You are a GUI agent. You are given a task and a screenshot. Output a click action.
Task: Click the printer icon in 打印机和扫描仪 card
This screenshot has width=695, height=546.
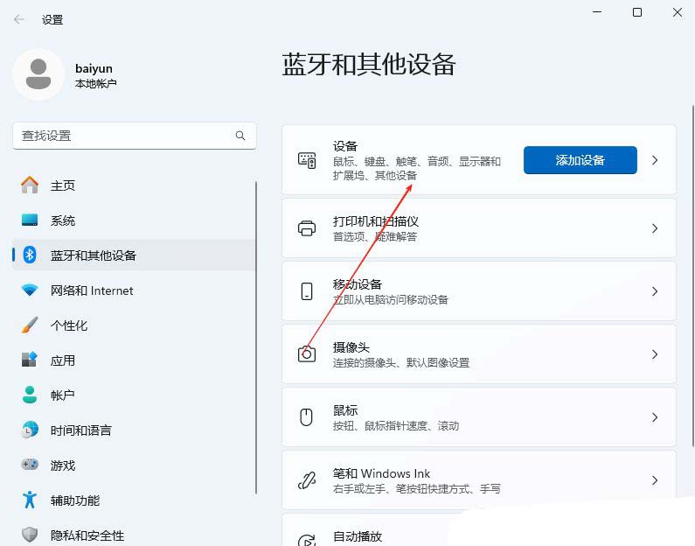click(x=307, y=228)
